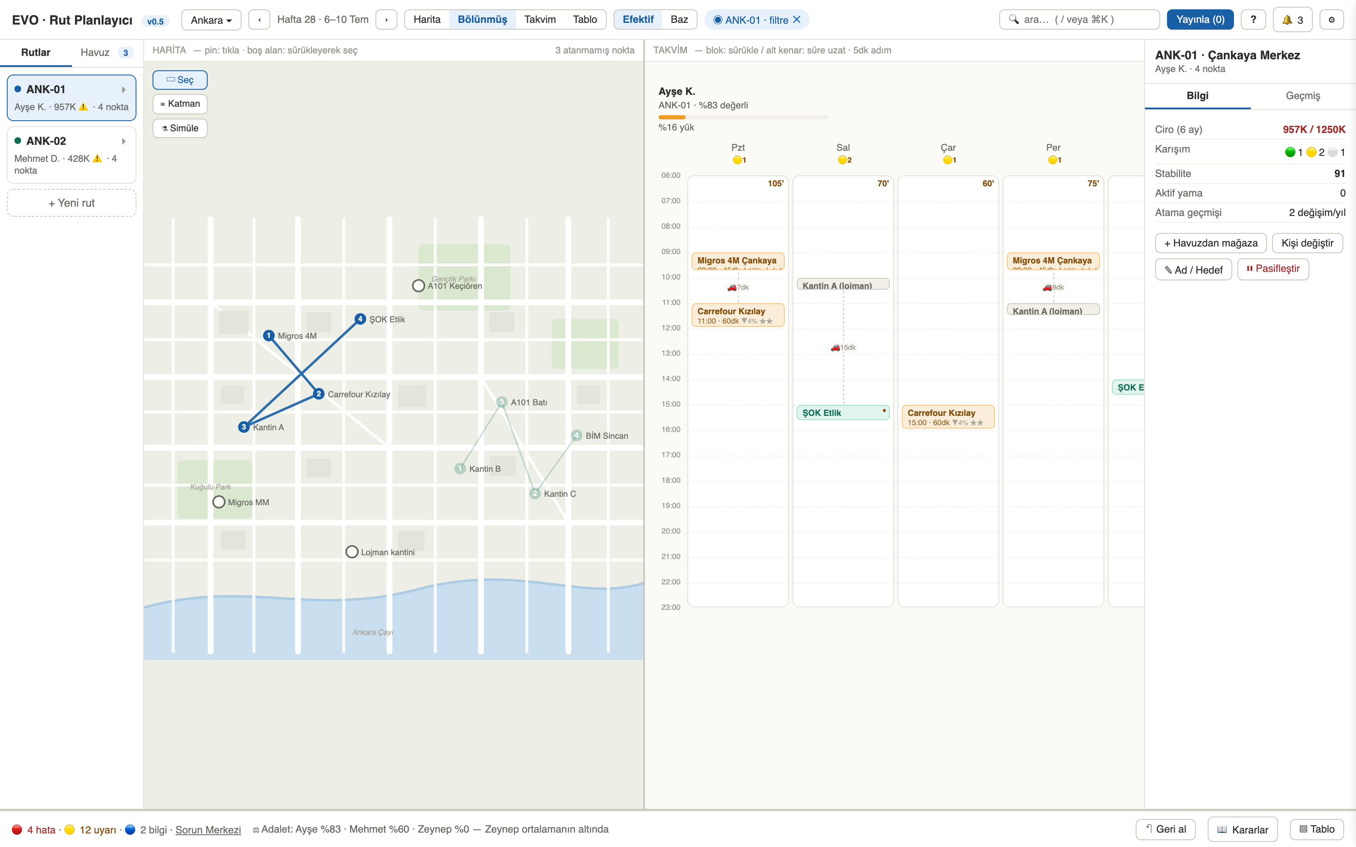Image resolution: width=1356 pixels, height=847 pixels.
Task: Select faded pin A101 Batı
Action: (x=501, y=402)
